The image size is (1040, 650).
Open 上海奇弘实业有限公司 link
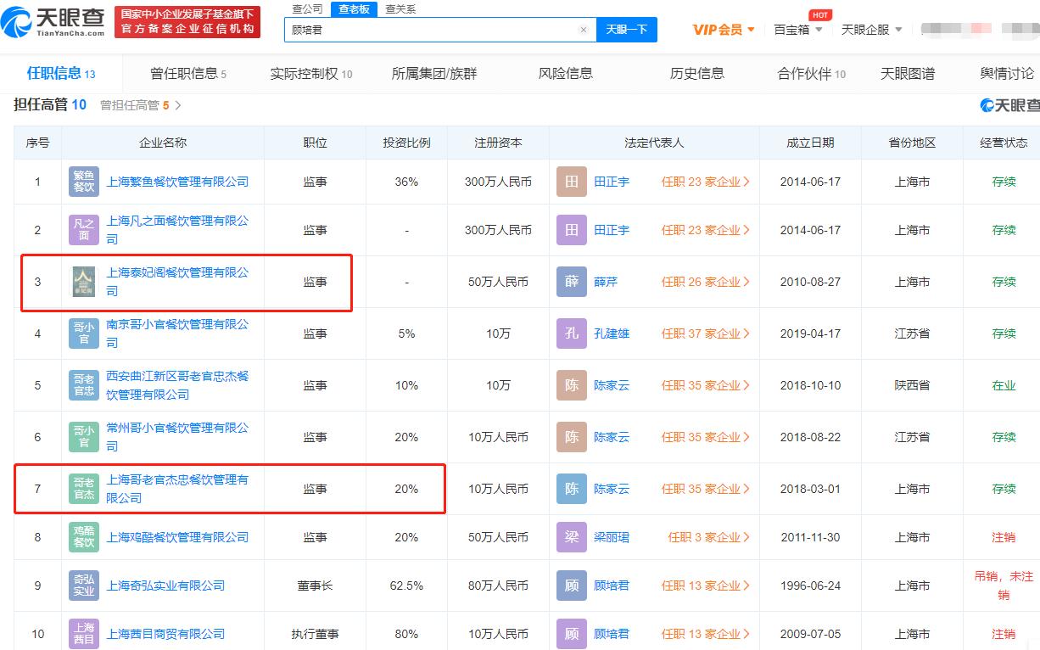coord(165,586)
